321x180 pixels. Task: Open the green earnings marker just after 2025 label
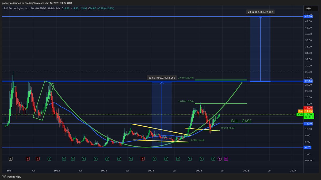click(x=201, y=159)
